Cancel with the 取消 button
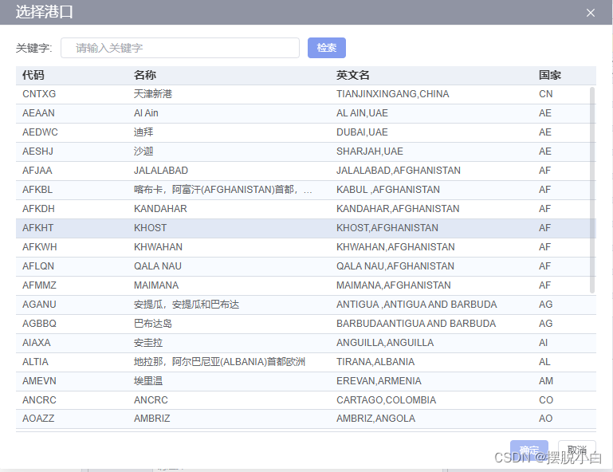Viewport: 613px width, 472px height. click(576, 450)
